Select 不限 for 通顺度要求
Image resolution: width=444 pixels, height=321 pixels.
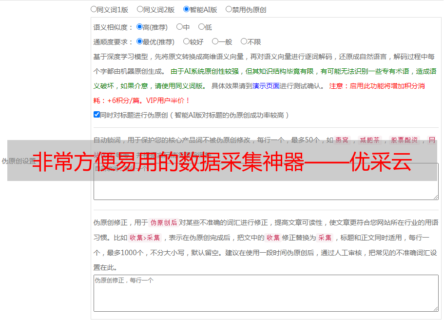244,41
